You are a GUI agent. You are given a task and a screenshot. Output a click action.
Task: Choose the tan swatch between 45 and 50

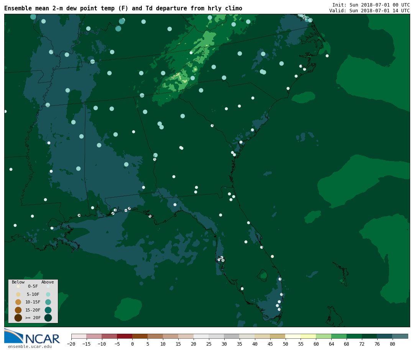[278, 336]
